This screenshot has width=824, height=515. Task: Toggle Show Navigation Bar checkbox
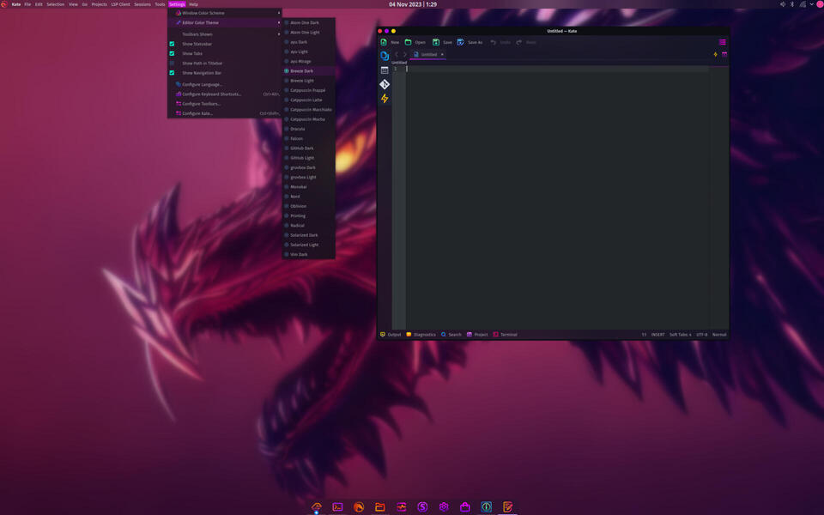click(172, 72)
